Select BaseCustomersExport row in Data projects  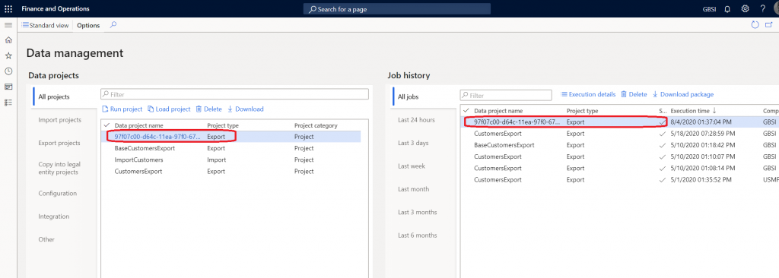[231, 148]
